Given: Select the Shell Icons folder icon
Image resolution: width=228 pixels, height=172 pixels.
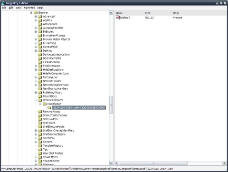Looking at the screenshot, I should pos(40,123).
